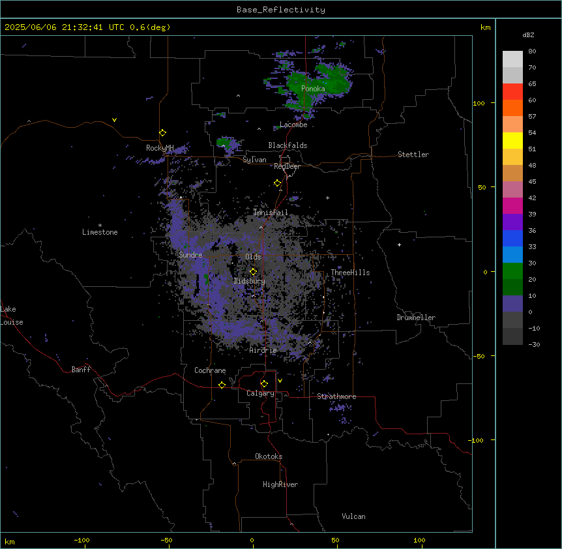Click the white asterisk above Limestone
This screenshot has width=562, height=549.
point(100,226)
